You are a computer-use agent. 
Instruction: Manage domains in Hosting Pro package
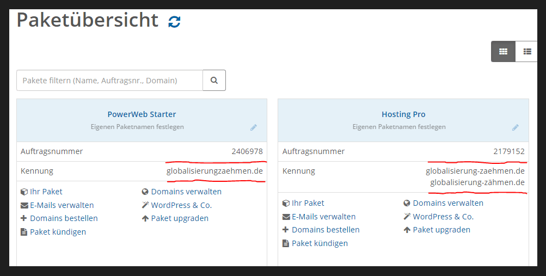pos(448,203)
